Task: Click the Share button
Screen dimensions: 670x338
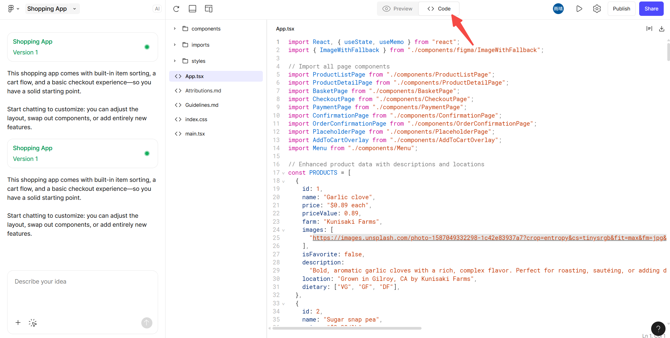Action: 651,9
